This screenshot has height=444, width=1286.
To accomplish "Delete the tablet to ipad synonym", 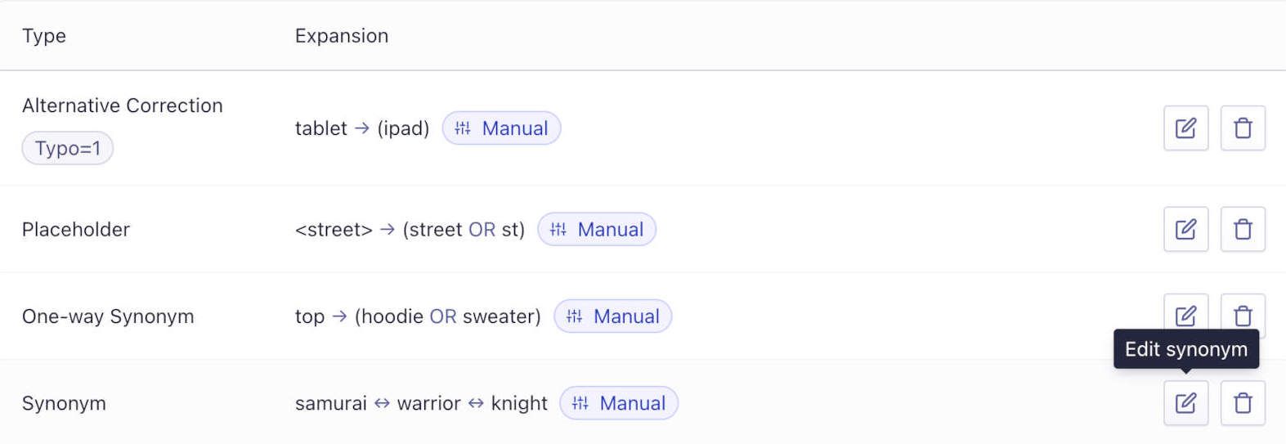I will tap(1243, 128).
